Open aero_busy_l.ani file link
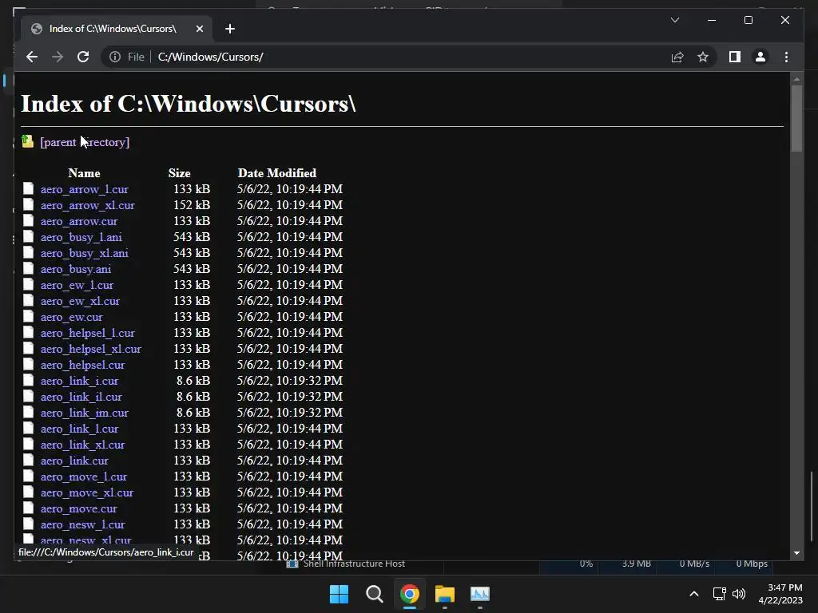This screenshot has width=818, height=613. click(x=81, y=237)
